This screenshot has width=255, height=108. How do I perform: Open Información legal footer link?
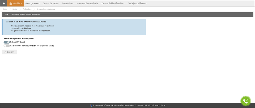158,105
